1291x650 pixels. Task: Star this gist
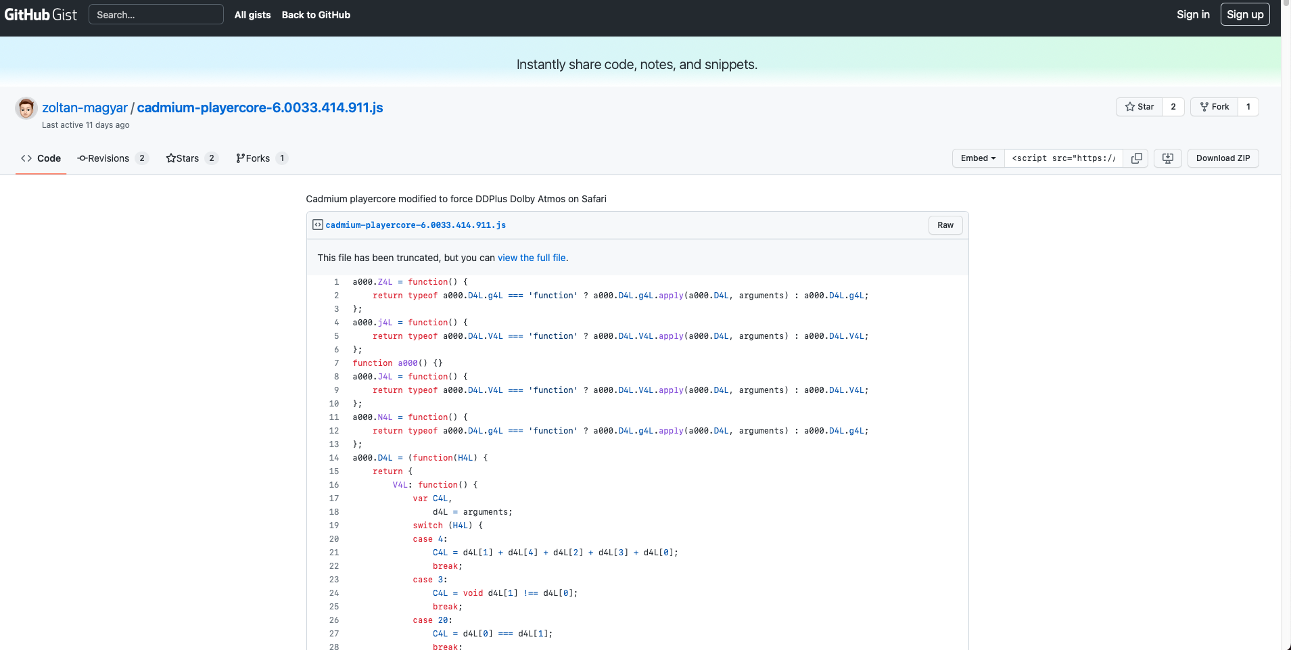coord(1140,107)
